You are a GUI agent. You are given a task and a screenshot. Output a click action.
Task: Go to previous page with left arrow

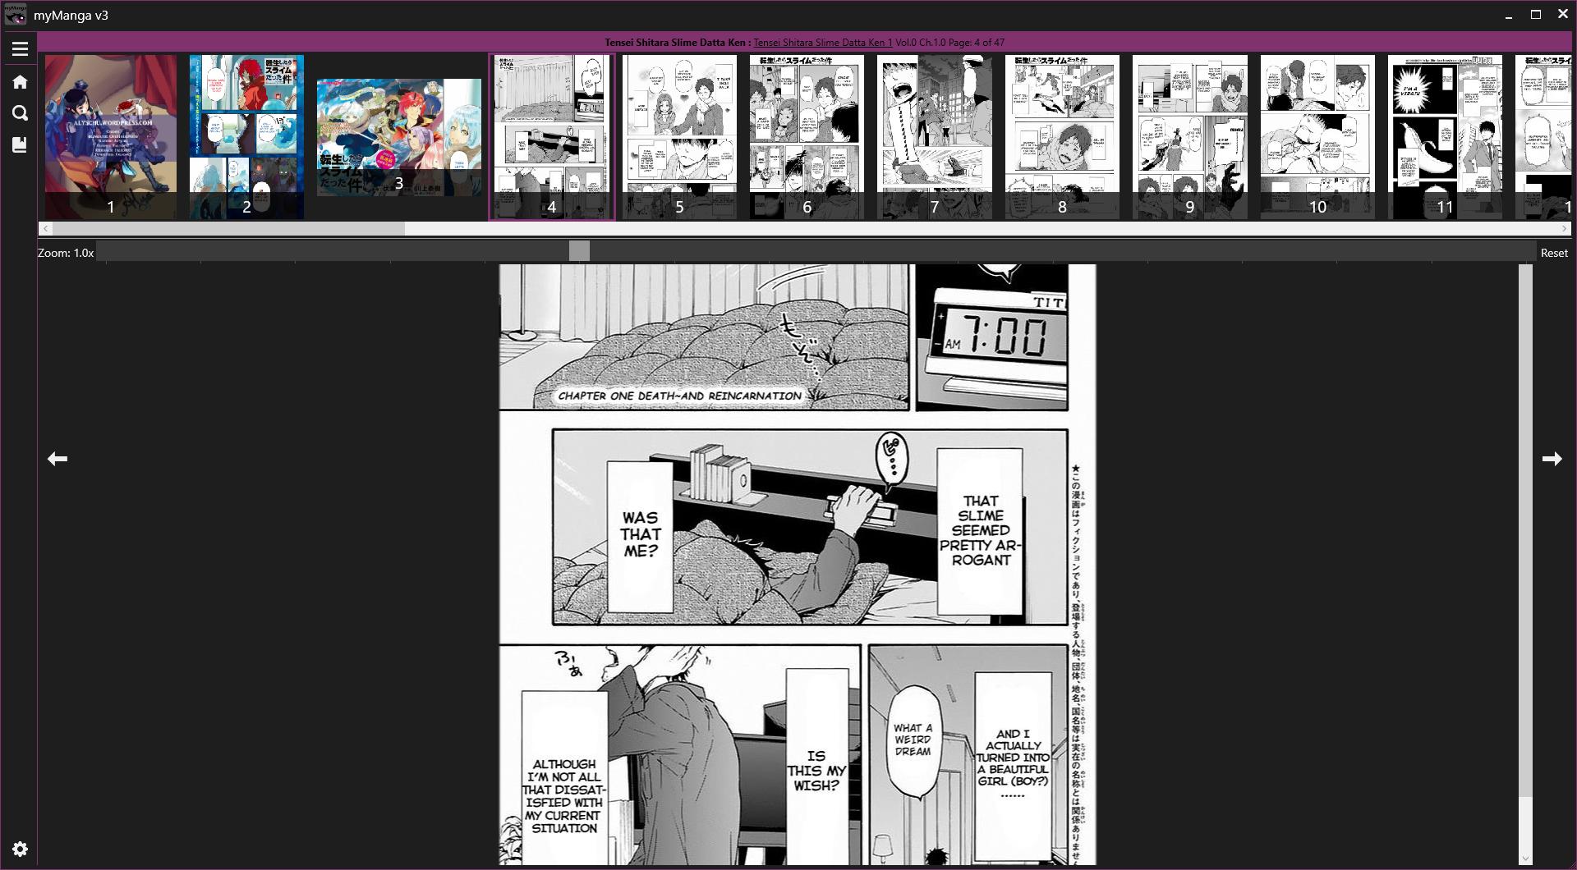tap(57, 459)
